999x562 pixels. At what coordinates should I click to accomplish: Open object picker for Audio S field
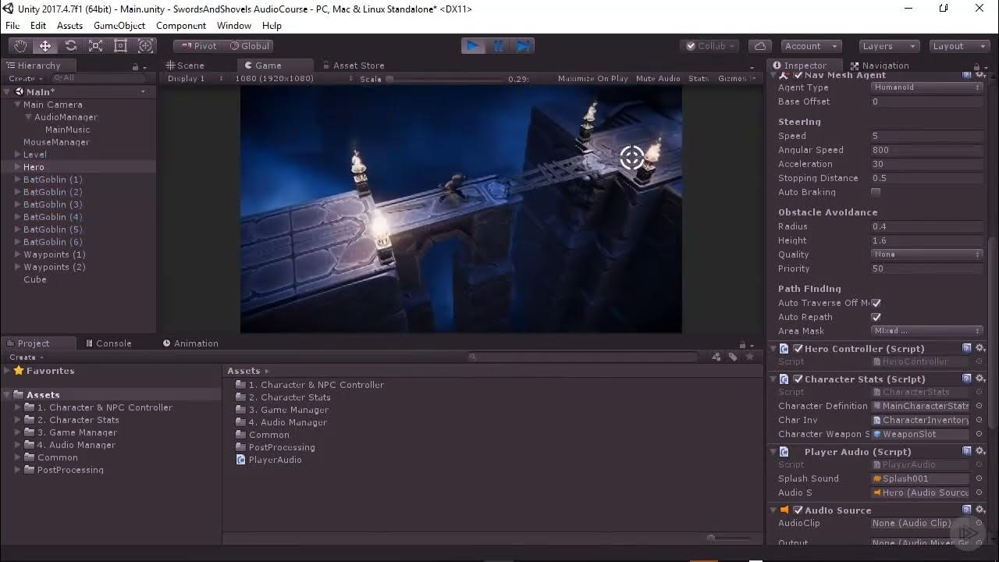pos(979,493)
